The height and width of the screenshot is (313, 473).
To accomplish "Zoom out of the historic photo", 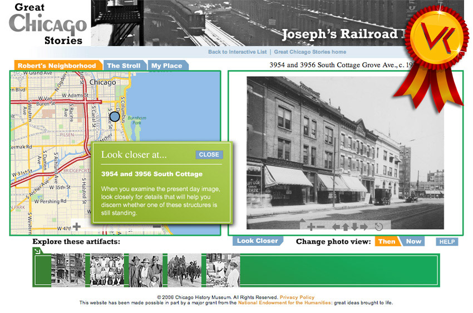I will point(321,227).
